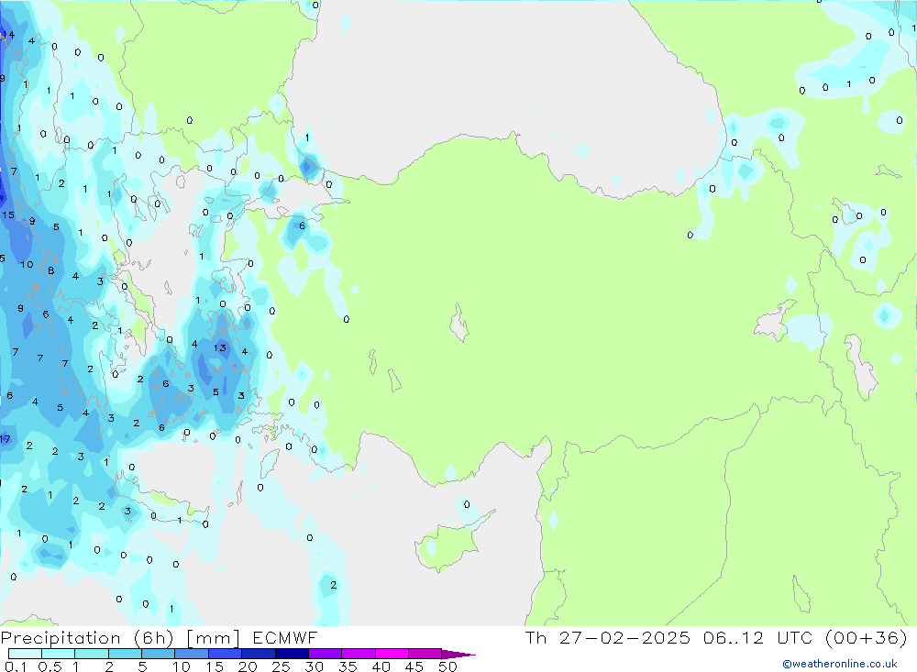Click the 1–2 mm legend color swatch
This screenshot has width=917, height=672.
(92, 654)
